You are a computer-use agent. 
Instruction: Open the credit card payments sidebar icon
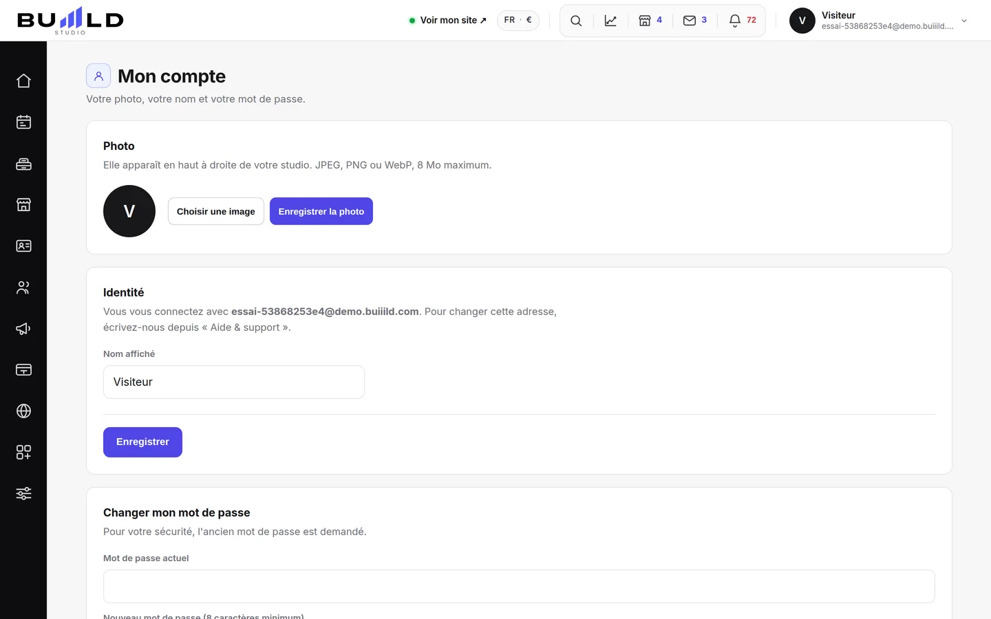(23, 370)
